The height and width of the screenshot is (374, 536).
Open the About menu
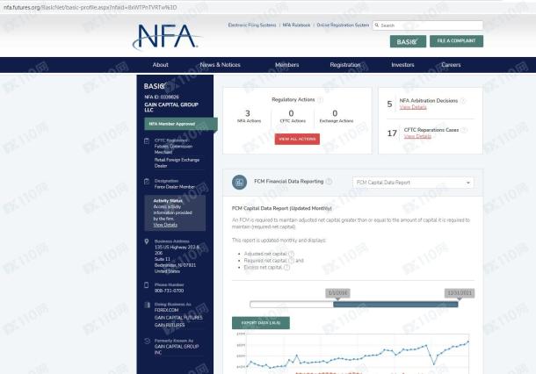pyautogui.click(x=160, y=65)
